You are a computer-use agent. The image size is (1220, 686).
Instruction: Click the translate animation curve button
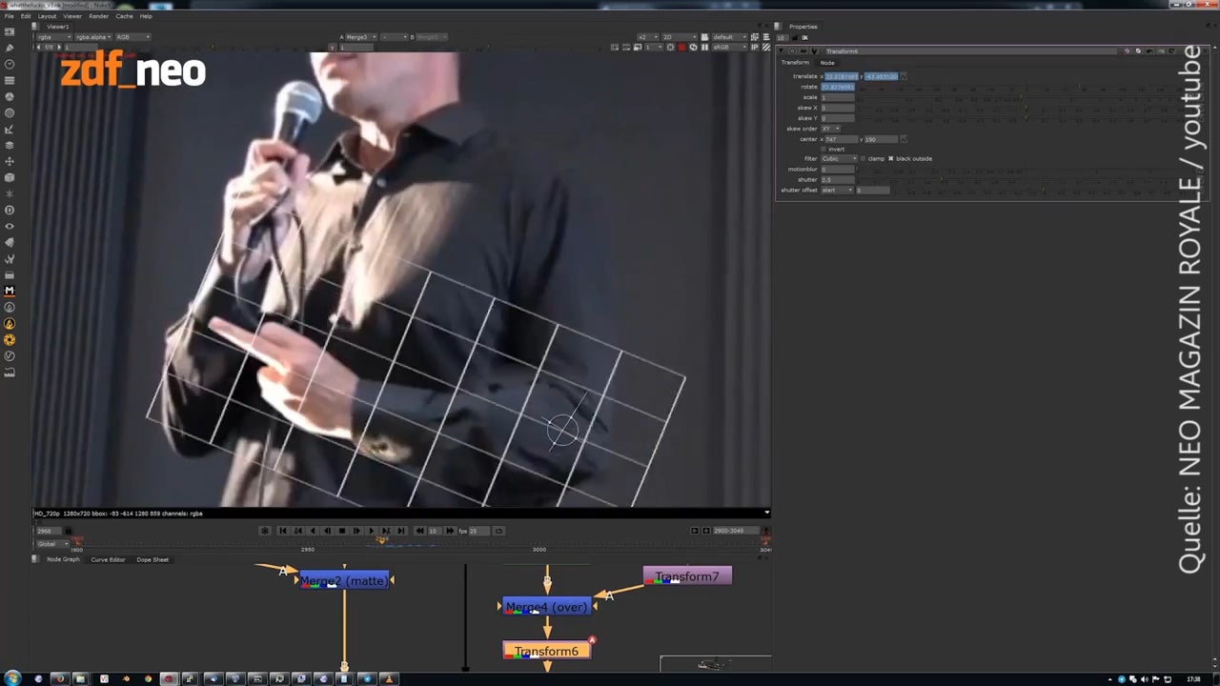point(904,76)
